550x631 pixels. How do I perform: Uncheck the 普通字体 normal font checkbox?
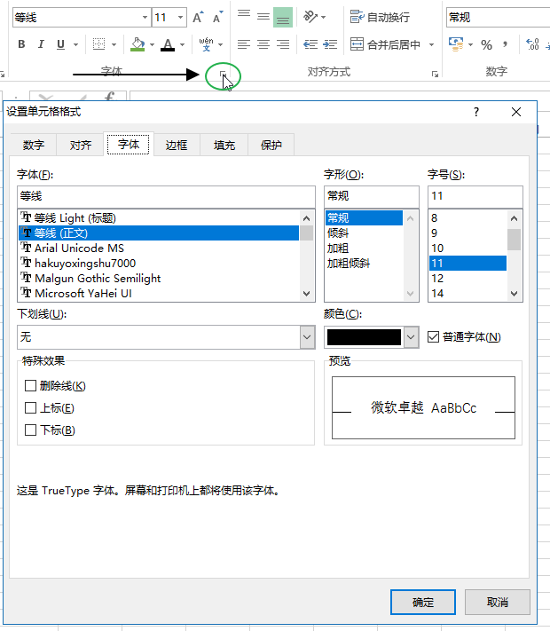[x=434, y=337]
